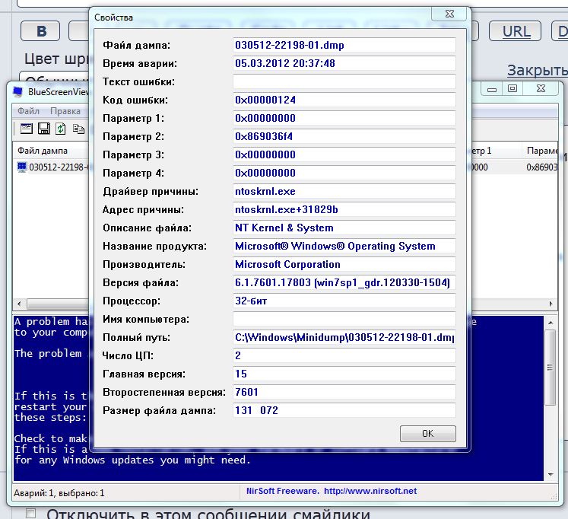The image size is (568, 519).
Task: Open the Файл menu
Action: 28,111
